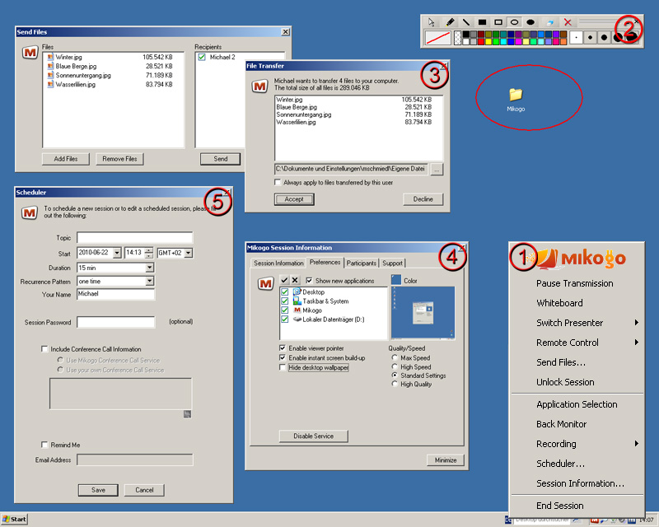
Task: Choose Whiteboard in Mikogo menu
Action: pyautogui.click(x=559, y=303)
